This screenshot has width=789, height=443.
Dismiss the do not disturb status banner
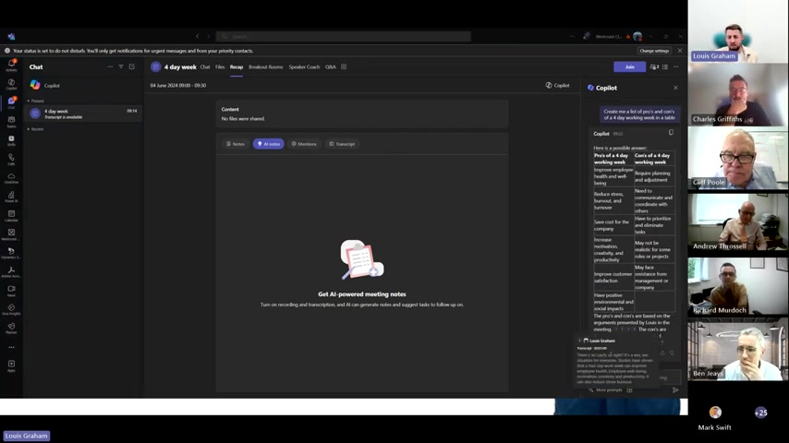[x=680, y=50]
